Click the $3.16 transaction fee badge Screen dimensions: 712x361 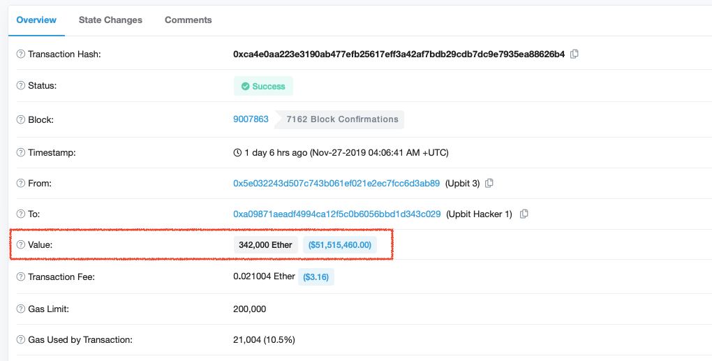[316, 277]
